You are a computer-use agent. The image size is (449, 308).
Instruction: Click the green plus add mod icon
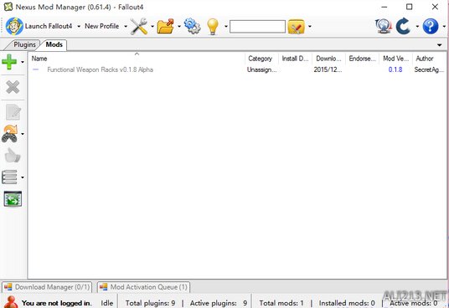tap(9, 62)
